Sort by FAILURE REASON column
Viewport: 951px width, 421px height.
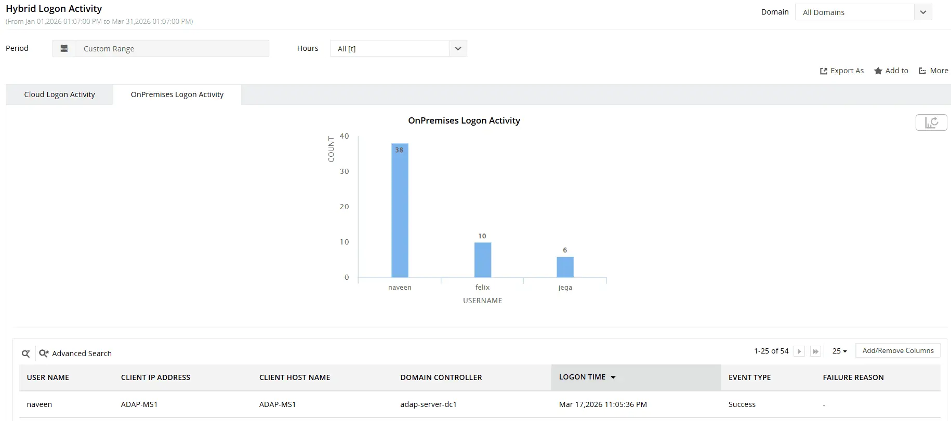[853, 377]
